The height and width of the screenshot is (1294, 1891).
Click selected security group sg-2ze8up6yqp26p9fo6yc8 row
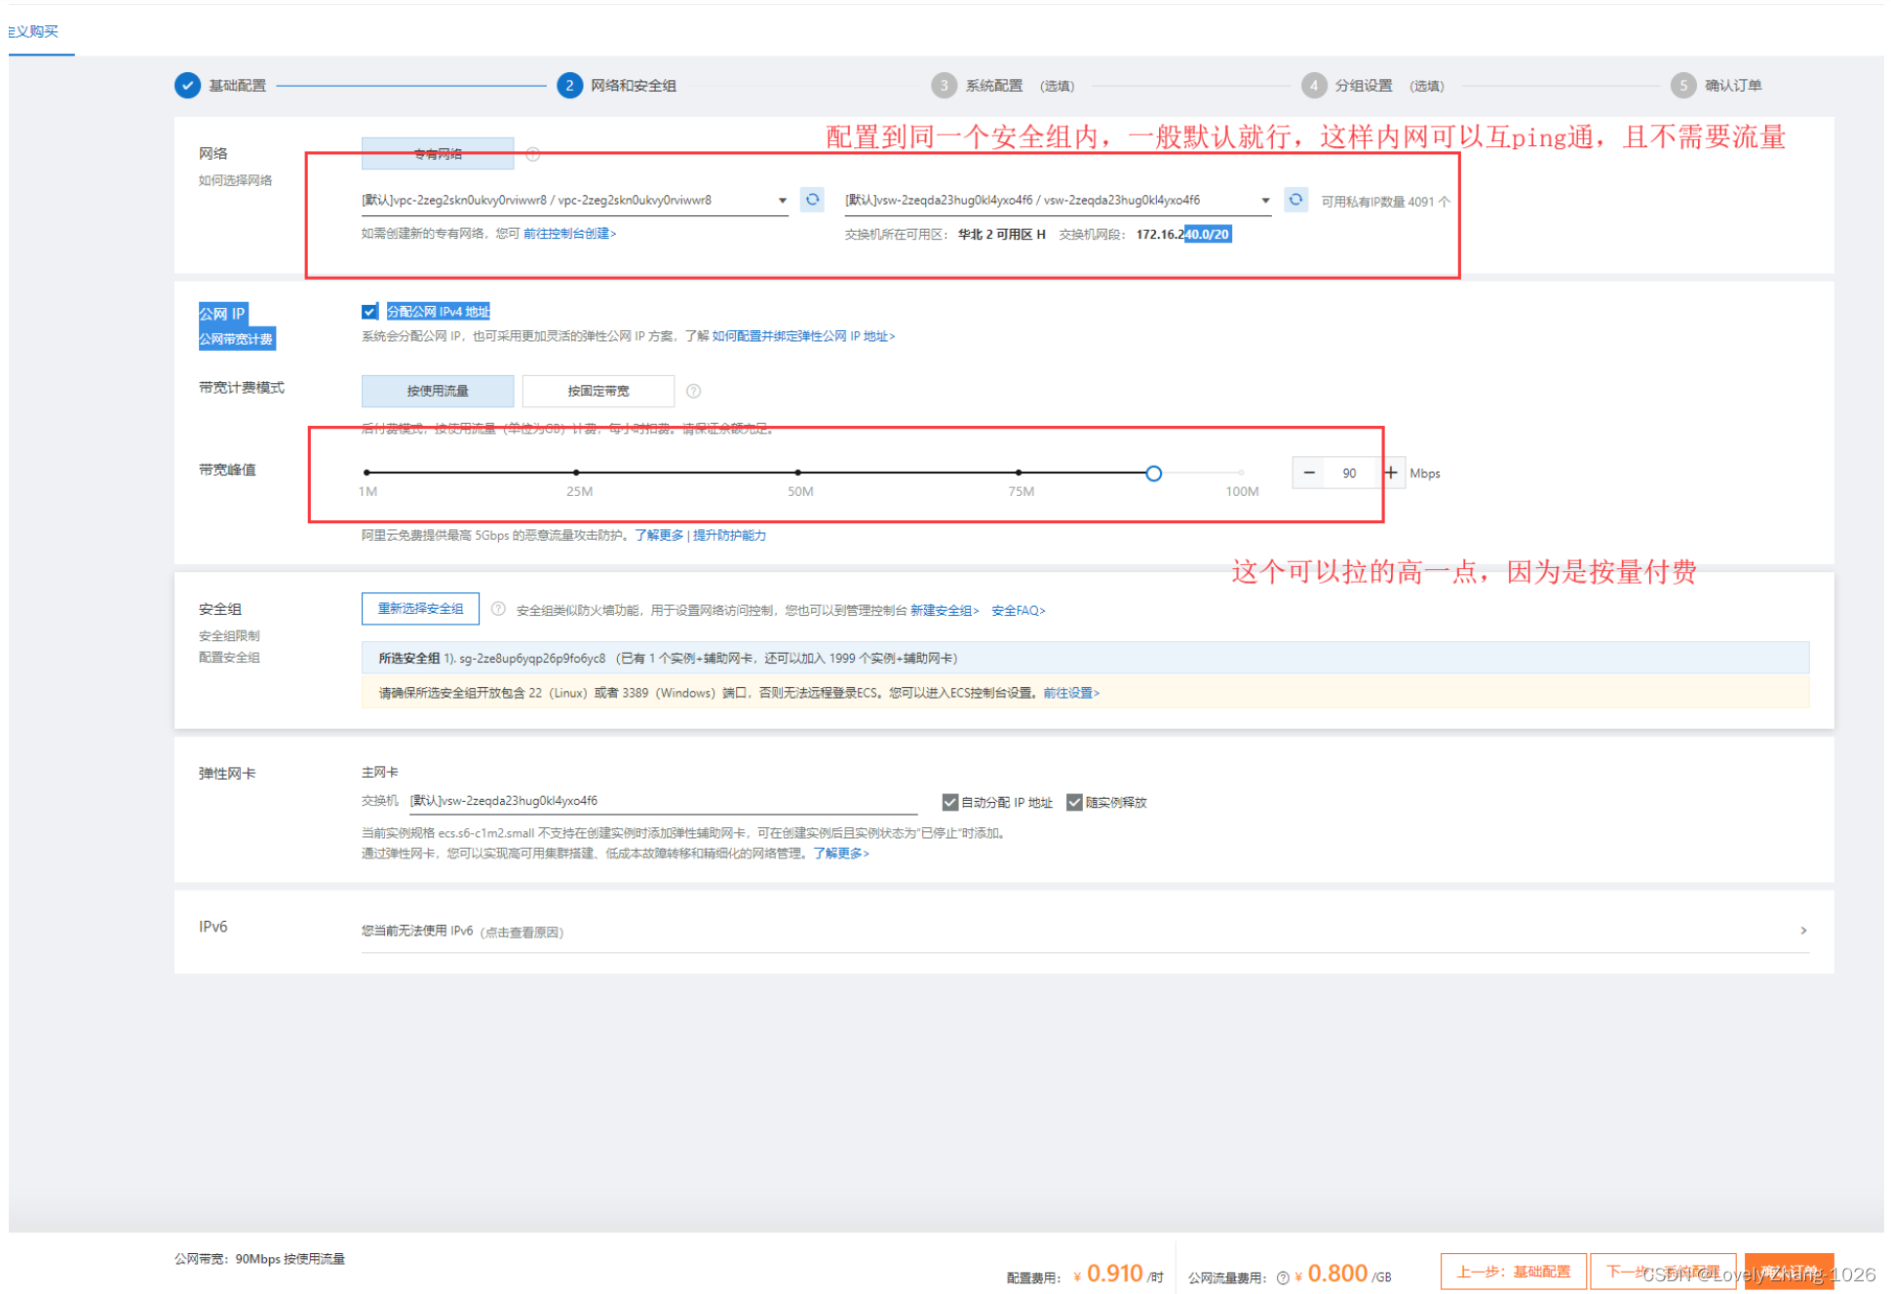1085,658
